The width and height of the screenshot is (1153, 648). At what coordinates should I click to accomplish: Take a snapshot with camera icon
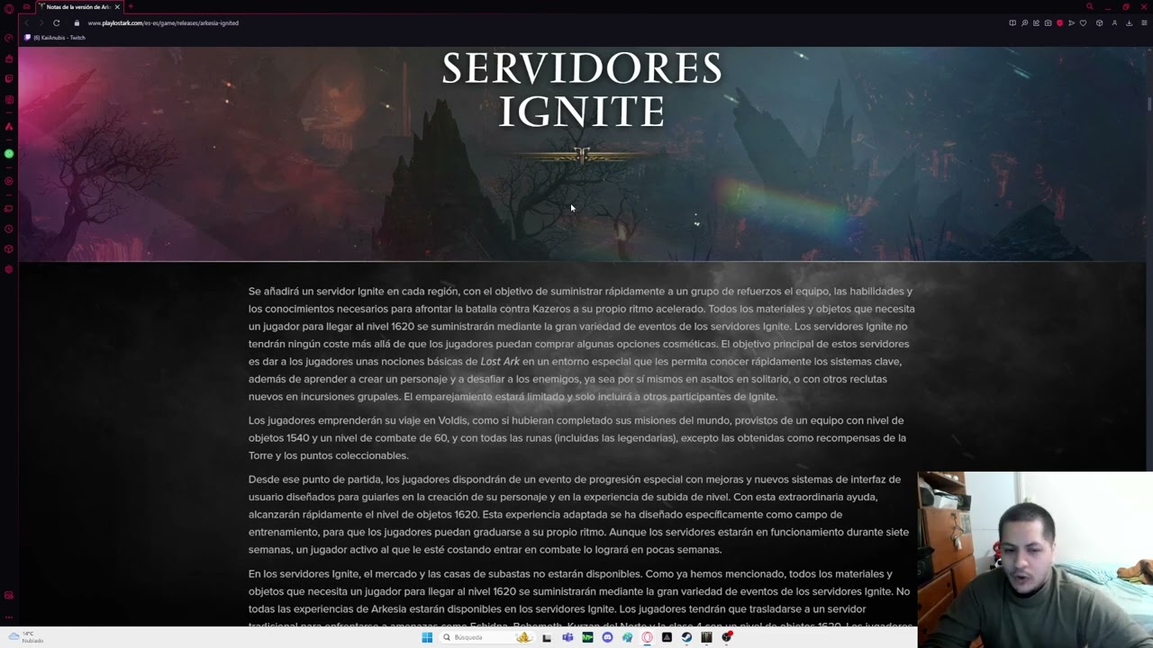pyautogui.click(x=1048, y=22)
